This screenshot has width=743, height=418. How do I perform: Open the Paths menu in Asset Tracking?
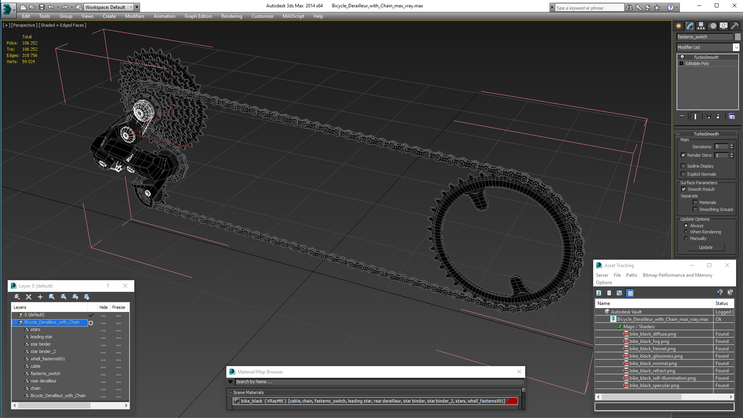[632, 275]
